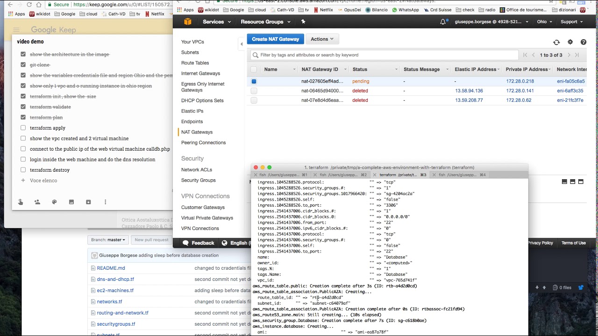This screenshot has height=336, width=598.
Task: Open NAT Gateways table settings gear
Action: 570,42
